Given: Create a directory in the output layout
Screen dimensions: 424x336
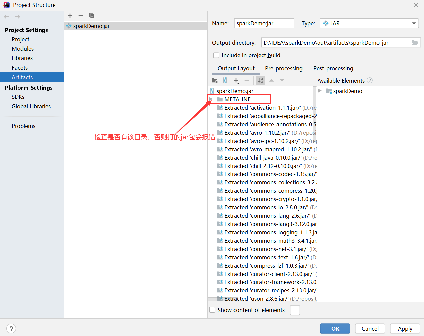Looking at the screenshot, I should point(215,80).
